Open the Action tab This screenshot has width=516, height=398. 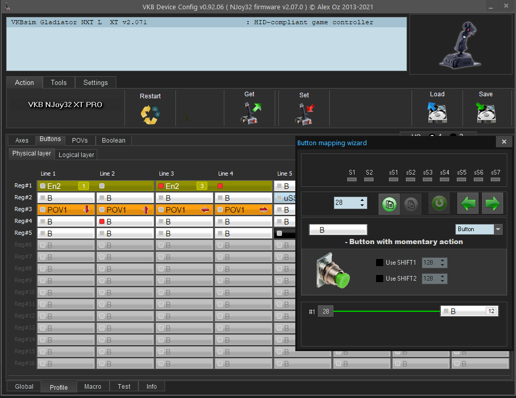point(24,83)
